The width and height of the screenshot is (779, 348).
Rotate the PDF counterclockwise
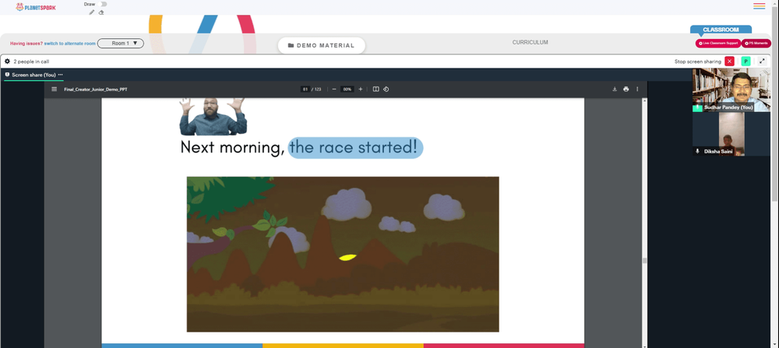(386, 90)
